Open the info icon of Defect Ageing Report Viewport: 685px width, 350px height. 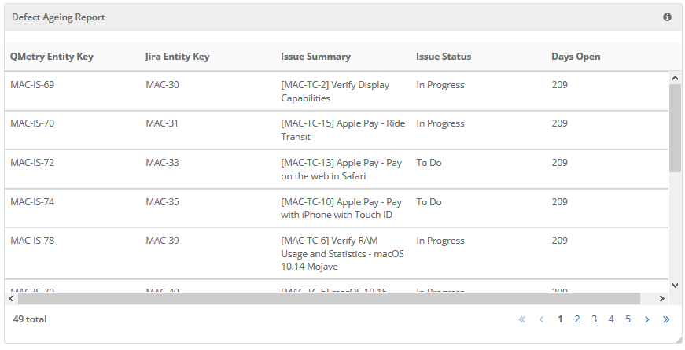point(667,17)
